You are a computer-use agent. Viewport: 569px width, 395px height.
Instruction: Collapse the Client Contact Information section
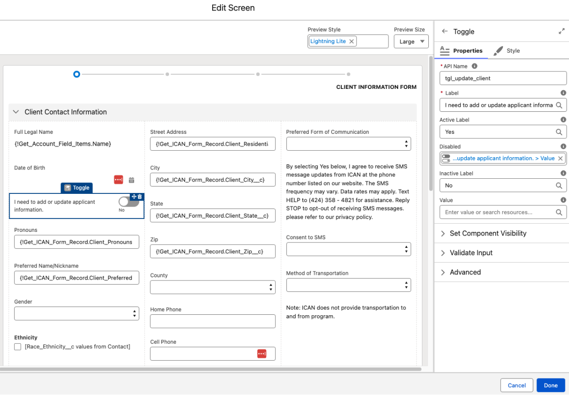pyautogui.click(x=16, y=112)
